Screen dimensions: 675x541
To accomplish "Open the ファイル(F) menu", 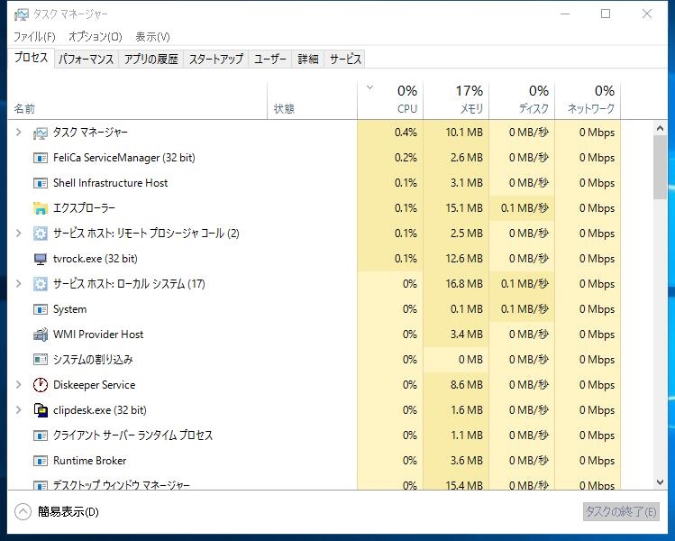I will tap(34, 37).
